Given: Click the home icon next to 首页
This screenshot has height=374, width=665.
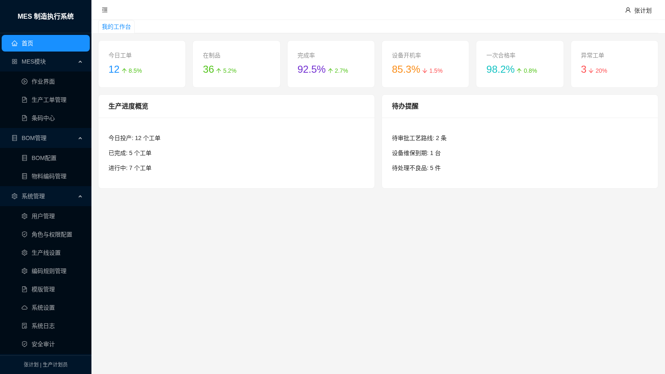Looking at the screenshot, I should tap(15, 43).
